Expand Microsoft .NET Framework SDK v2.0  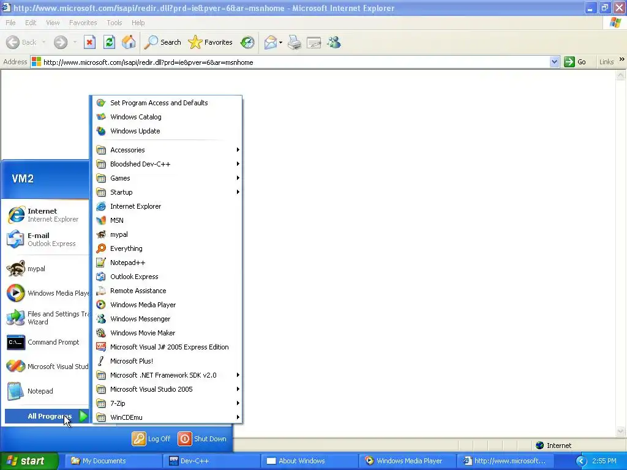pos(167,375)
